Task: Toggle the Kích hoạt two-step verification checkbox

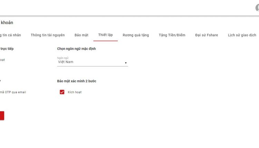Action: coord(62,92)
